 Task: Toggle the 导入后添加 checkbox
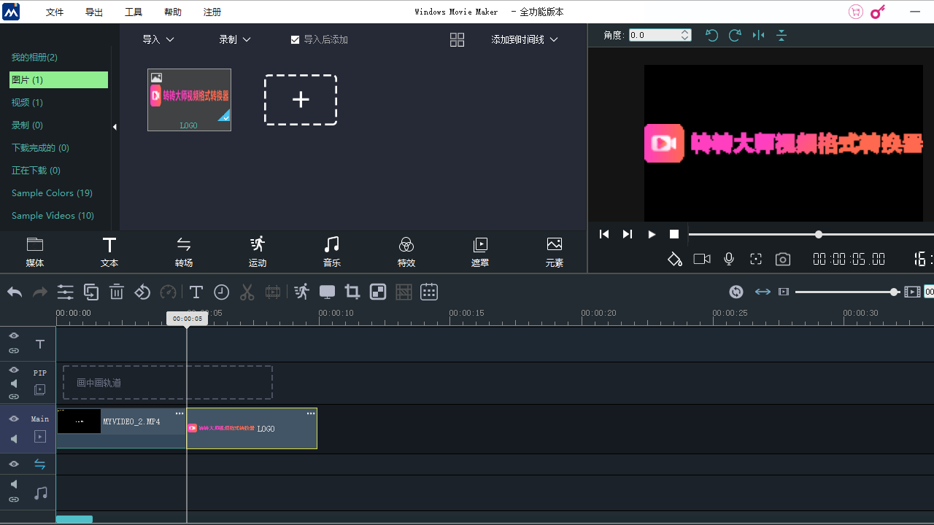pos(296,39)
